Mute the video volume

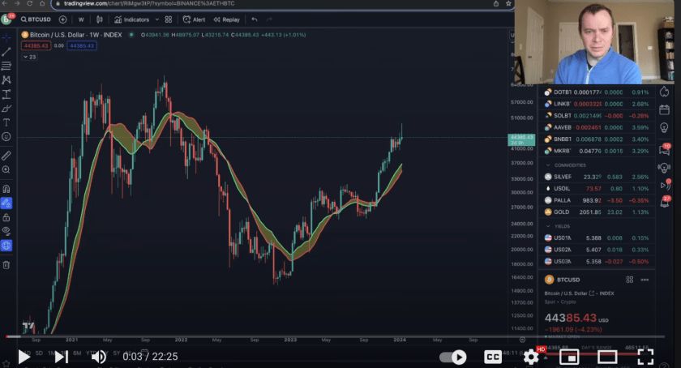coord(99,357)
